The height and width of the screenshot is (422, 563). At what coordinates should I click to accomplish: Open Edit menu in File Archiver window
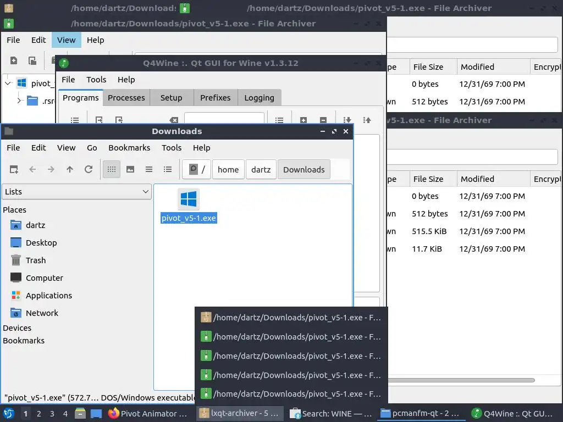(x=38, y=40)
